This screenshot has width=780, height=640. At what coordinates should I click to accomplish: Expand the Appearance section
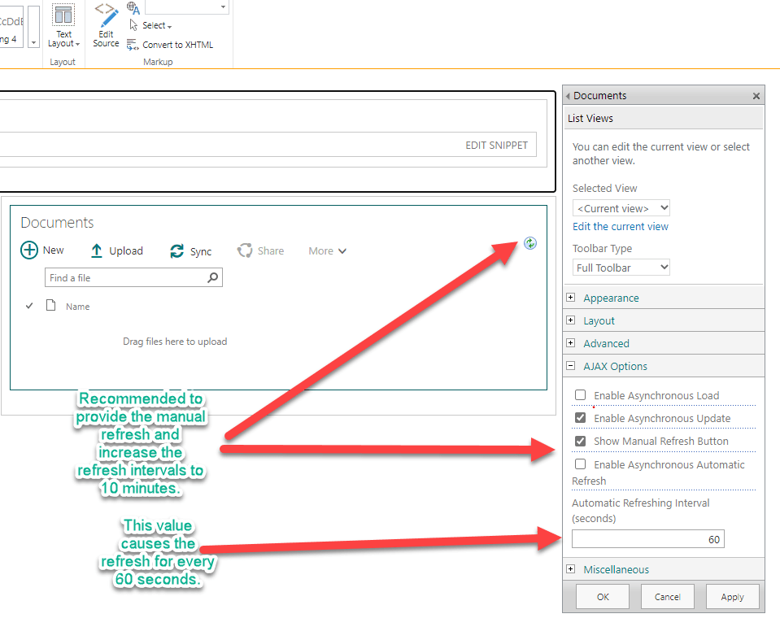(571, 298)
